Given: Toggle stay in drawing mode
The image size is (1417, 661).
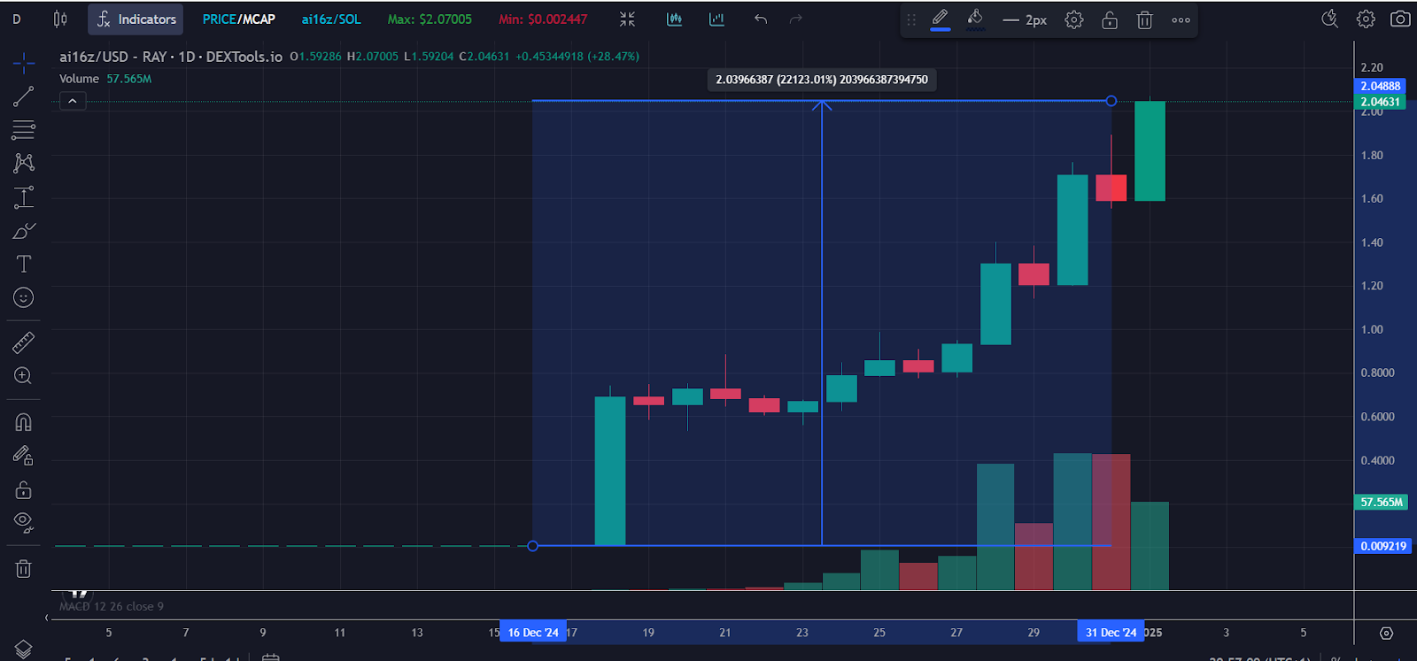Looking at the screenshot, I should [x=24, y=456].
